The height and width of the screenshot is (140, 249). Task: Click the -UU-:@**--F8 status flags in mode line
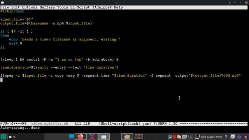click(x=13, y=124)
